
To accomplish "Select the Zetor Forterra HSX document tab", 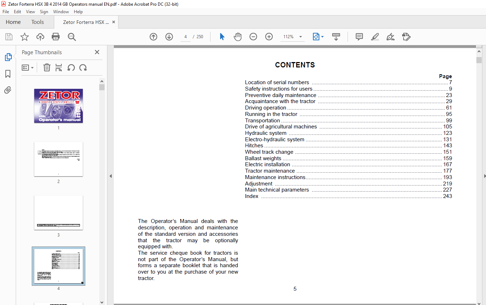I will [86, 22].
